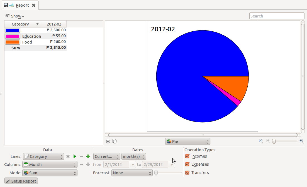The image size is (307, 187).
Task: Click the green arrow to open the report line
Action: (x=75, y=156)
